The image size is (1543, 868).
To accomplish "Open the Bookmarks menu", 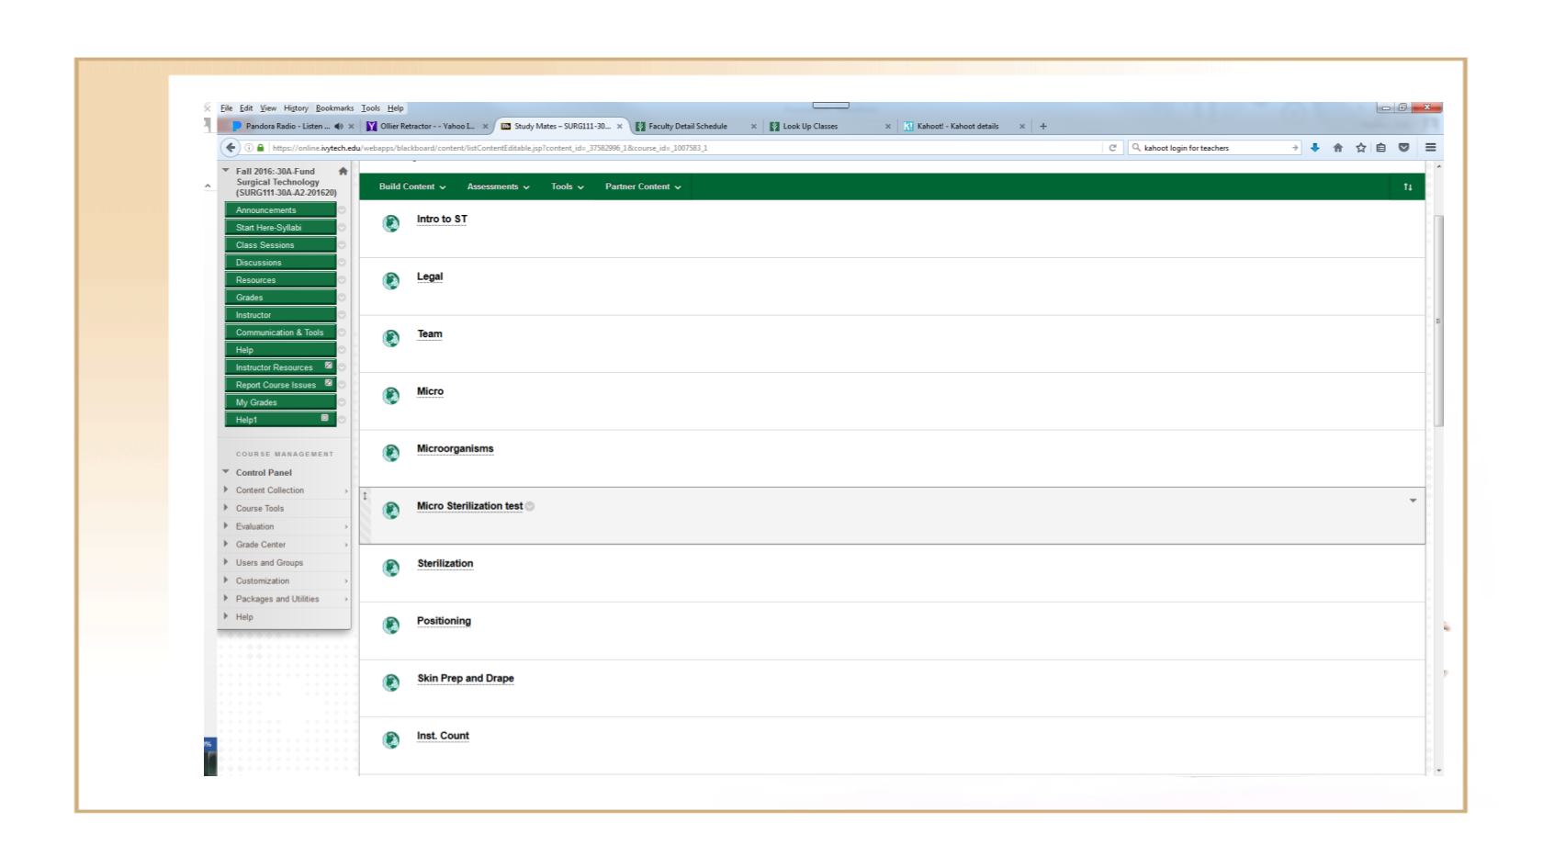I will pos(334,108).
